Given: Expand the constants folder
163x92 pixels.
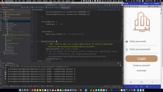Looking at the screenshot, I should (x=5, y=23).
